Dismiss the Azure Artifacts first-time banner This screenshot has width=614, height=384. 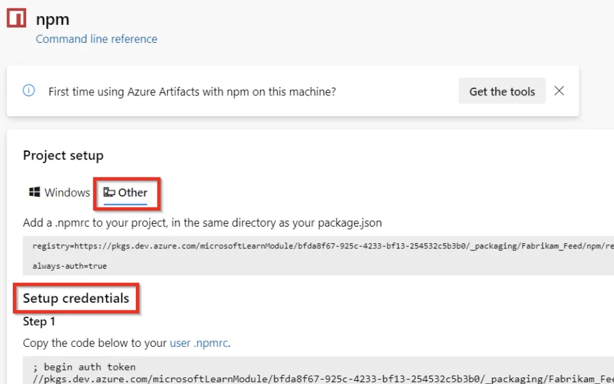(559, 91)
